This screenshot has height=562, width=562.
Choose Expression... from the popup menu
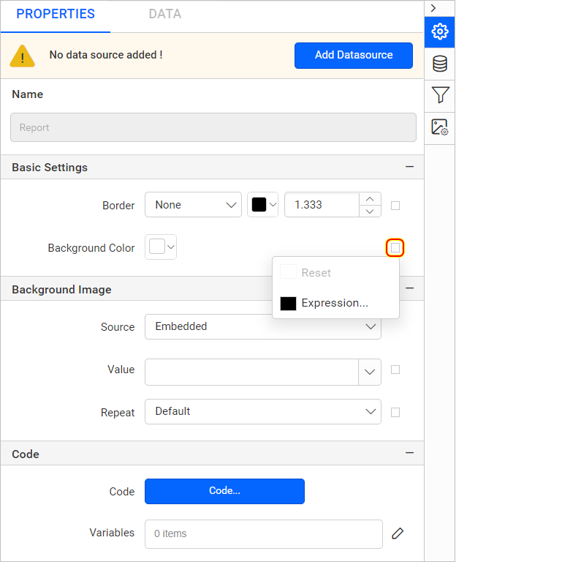point(336,303)
